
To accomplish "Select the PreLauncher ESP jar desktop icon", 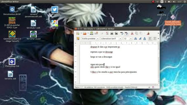I will tap(12, 23).
